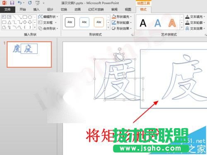Open 合并形状 (Merge Shapes) dropdown
The width and height of the screenshot is (207, 155).
48,29
